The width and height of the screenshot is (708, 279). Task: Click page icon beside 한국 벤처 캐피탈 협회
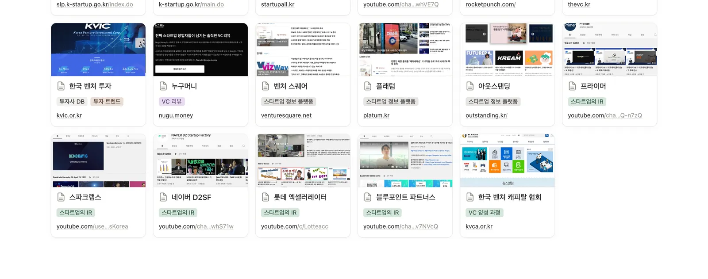tap(470, 197)
